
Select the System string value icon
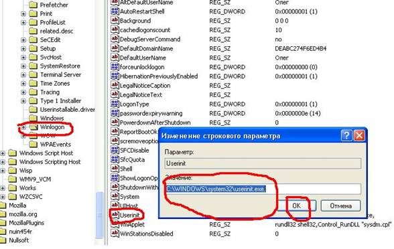click(x=115, y=196)
